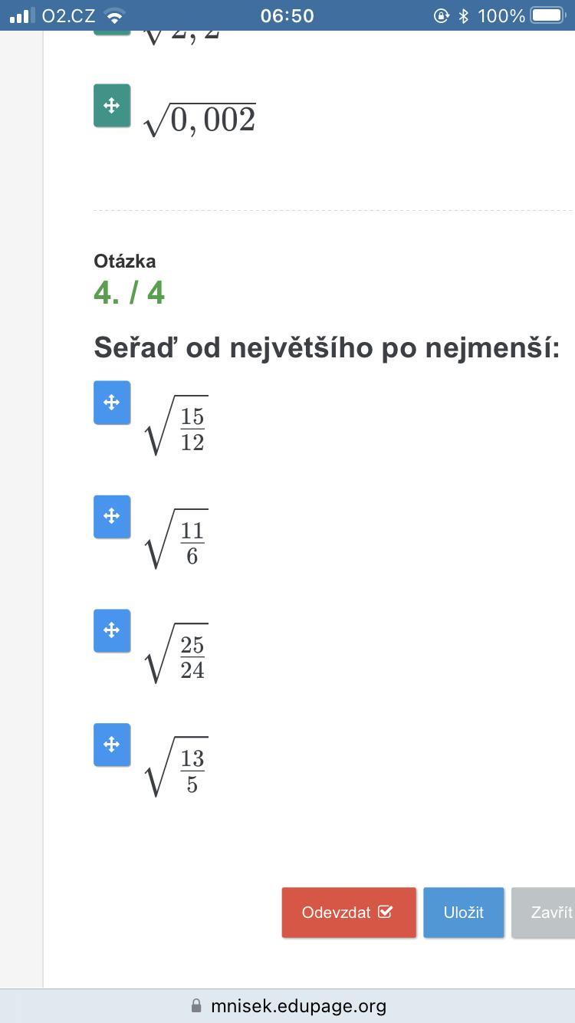Screen dimensions: 575x1023
Task: Click drag handle beside √(11/6)
Action: 112,516
